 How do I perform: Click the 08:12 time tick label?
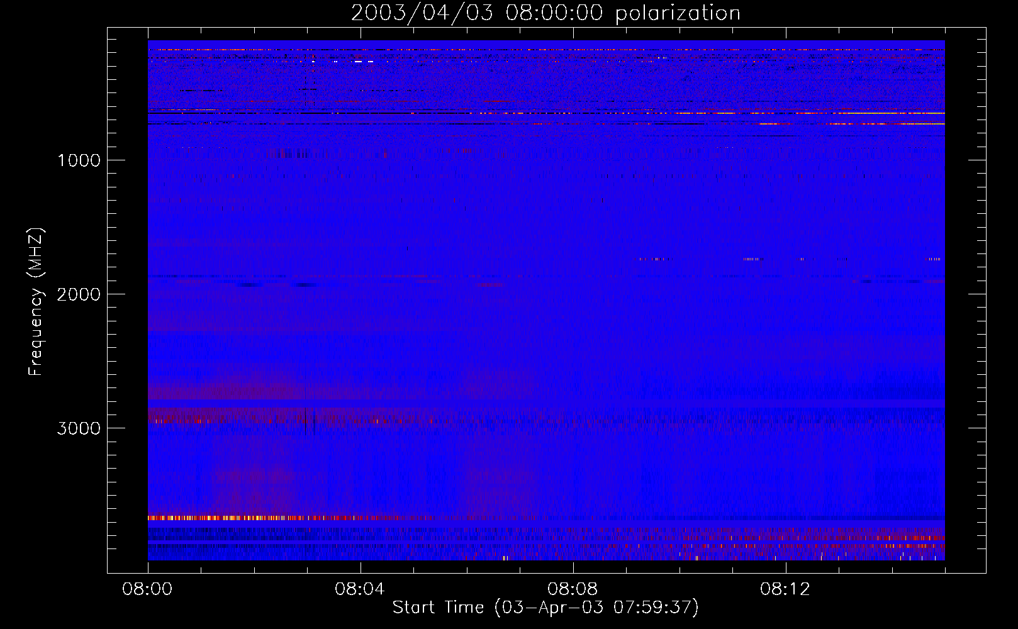(x=785, y=589)
